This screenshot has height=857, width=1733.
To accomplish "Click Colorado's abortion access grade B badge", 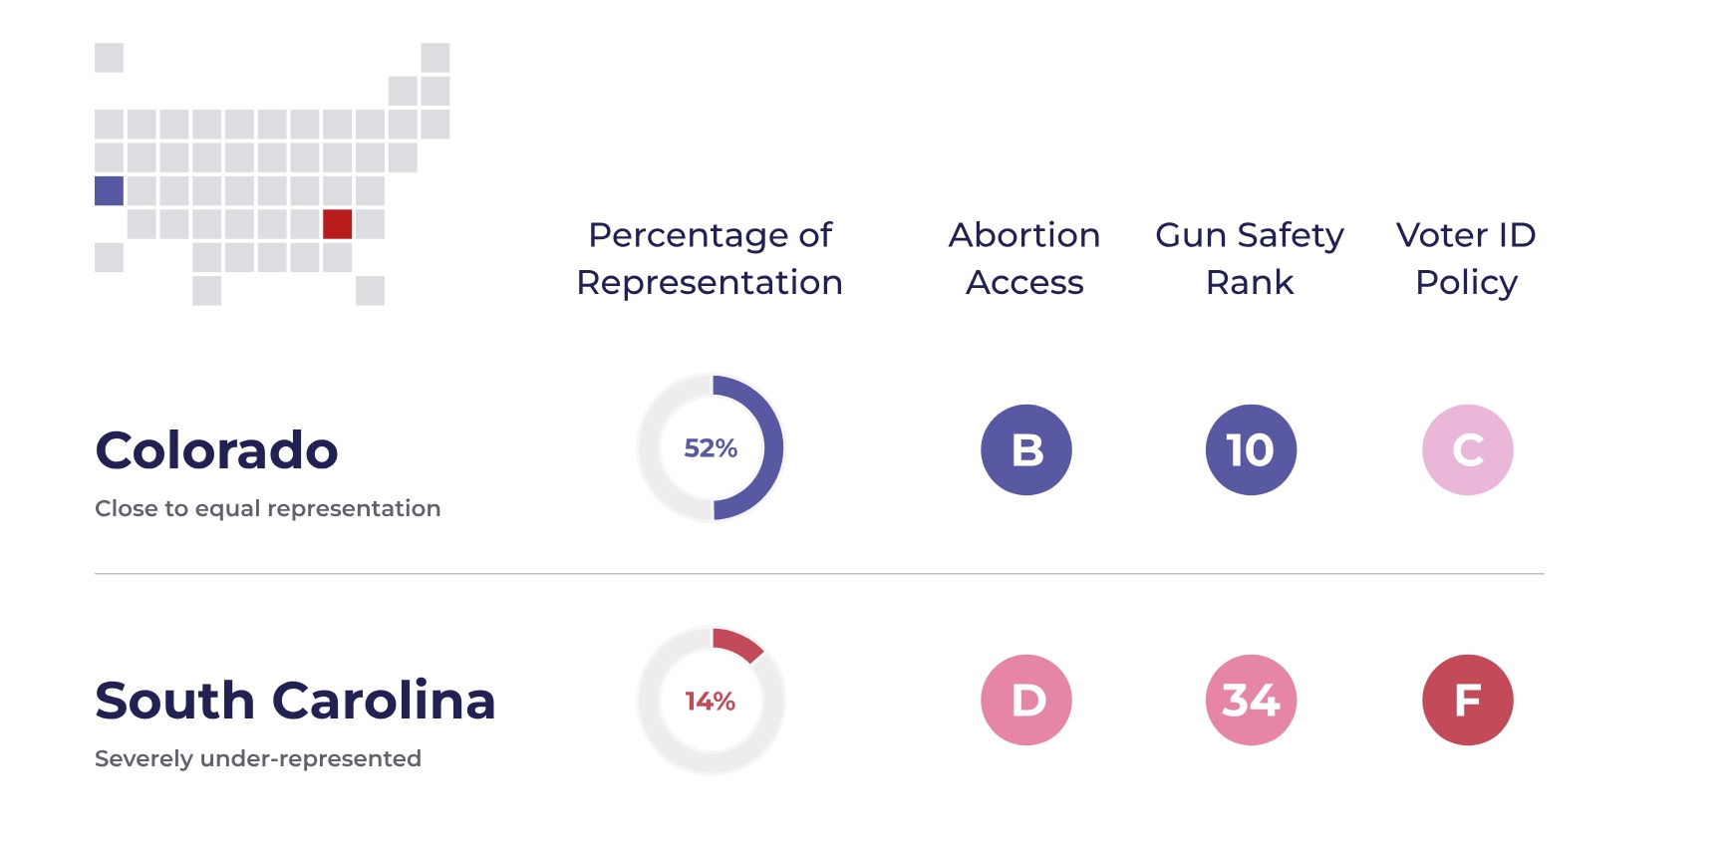I will tap(1025, 449).
